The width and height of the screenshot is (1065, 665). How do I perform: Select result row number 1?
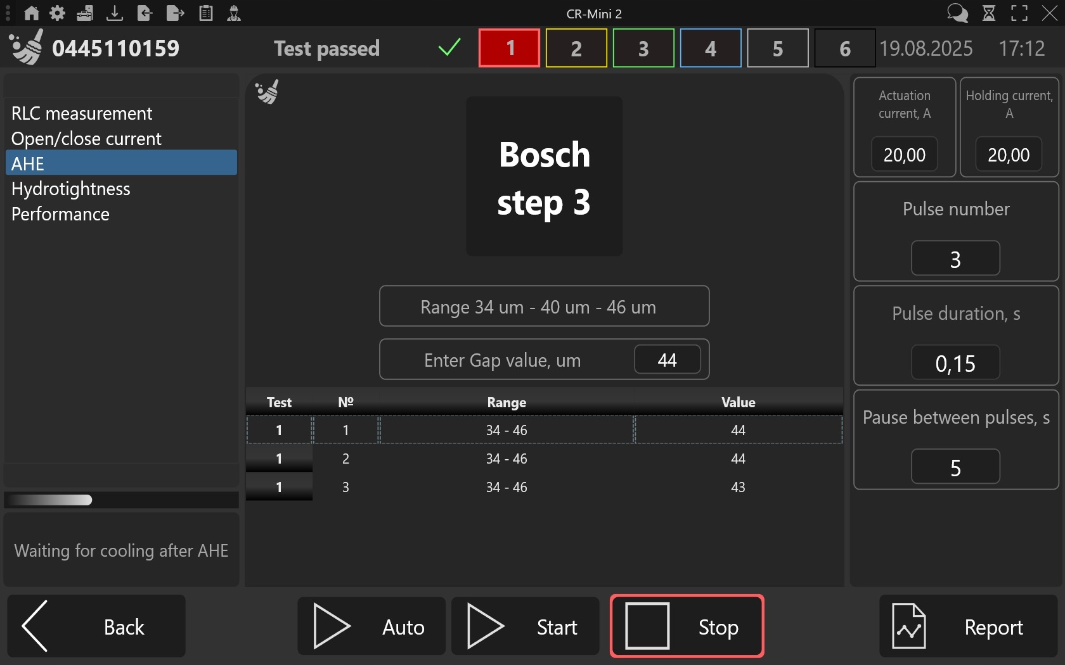click(545, 430)
